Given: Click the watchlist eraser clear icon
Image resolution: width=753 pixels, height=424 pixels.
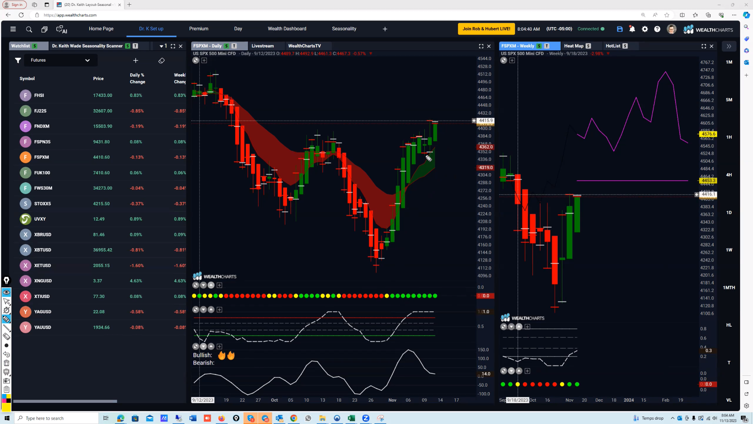Looking at the screenshot, I should [162, 60].
